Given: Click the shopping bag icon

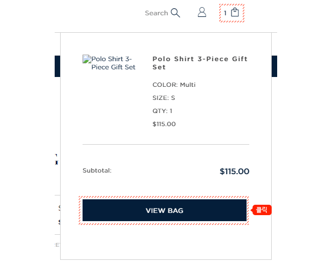Looking at the screenshot, I should point(235,12).
